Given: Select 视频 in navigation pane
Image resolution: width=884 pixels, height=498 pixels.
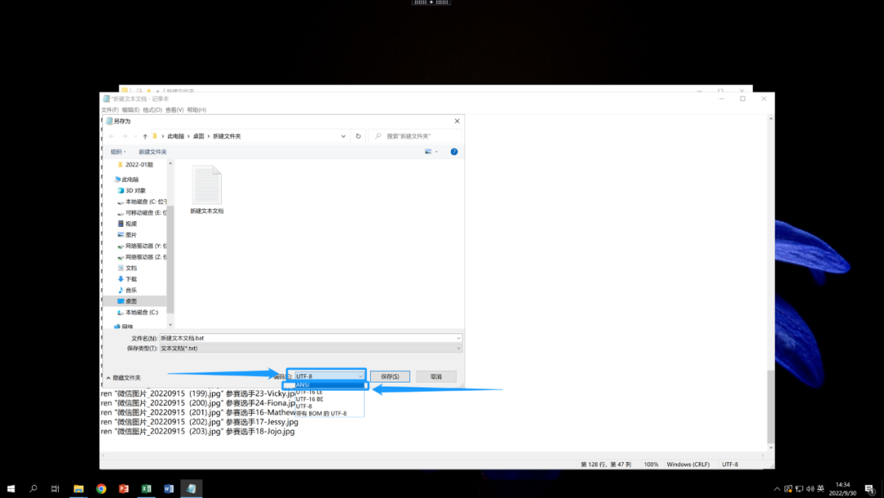Looking at the screenshot, I should [131, 224].
